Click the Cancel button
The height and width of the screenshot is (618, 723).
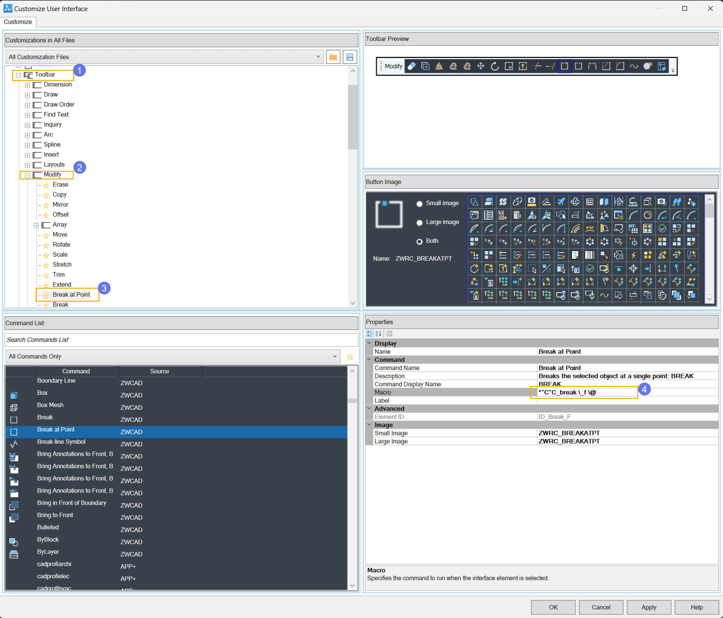coord(601,608)
